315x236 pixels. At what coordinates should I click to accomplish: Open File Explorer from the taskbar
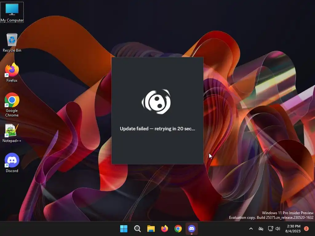[x=151, y=229]
